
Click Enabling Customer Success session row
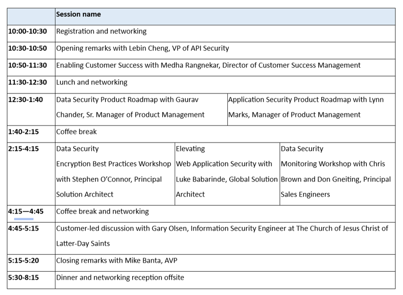[x=208, y=66]
